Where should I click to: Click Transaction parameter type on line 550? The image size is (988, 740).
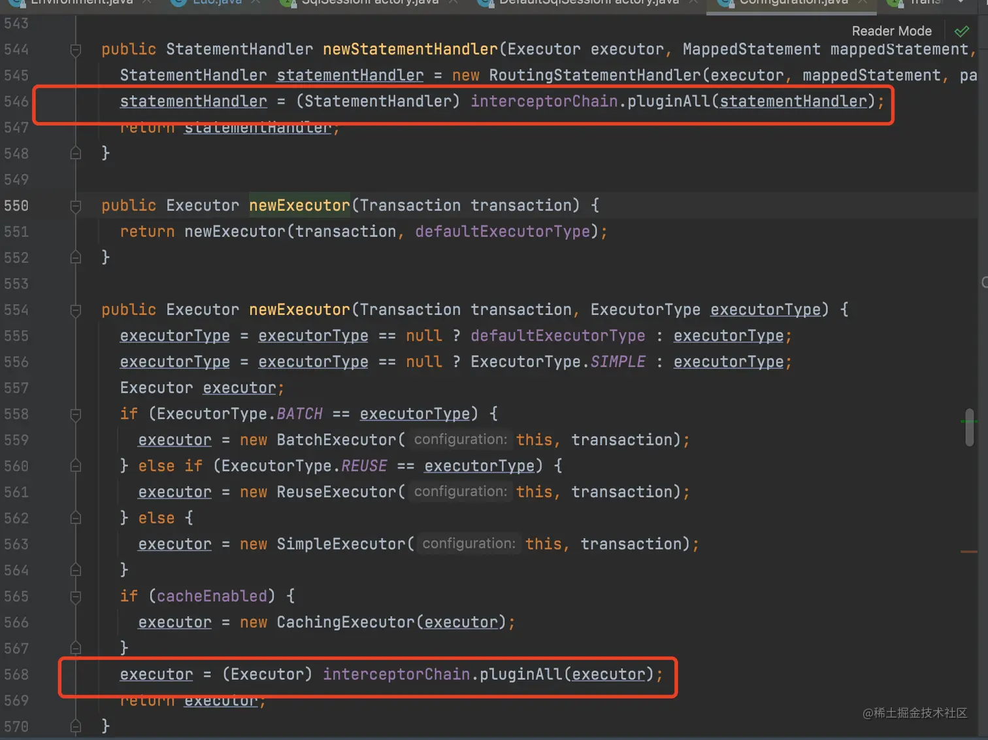pos(410,205)
